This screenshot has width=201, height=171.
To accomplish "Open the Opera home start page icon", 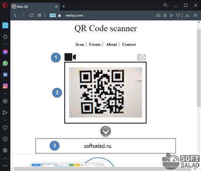I will (5, 25).
